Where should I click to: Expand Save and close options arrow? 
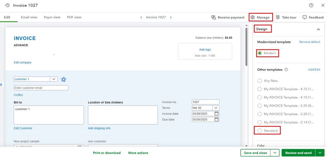click(275, 153)
